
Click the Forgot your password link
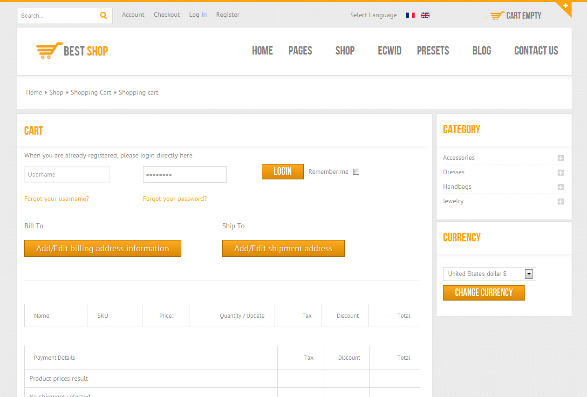point(175,198)
